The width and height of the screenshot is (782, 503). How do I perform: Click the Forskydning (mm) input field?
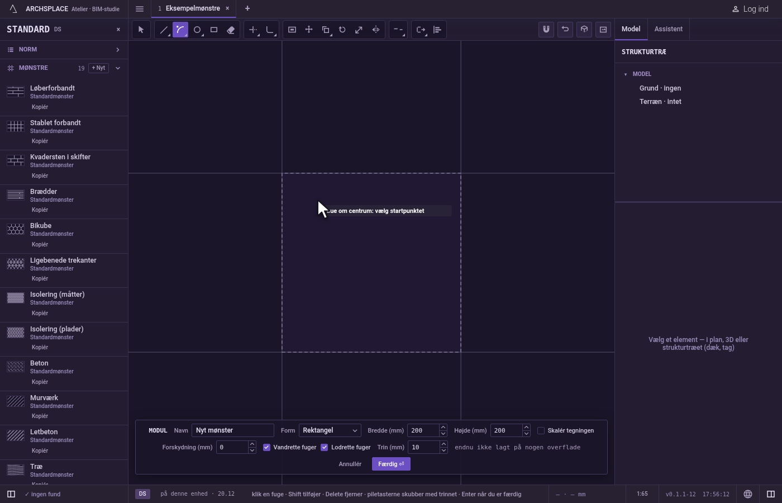232,447
